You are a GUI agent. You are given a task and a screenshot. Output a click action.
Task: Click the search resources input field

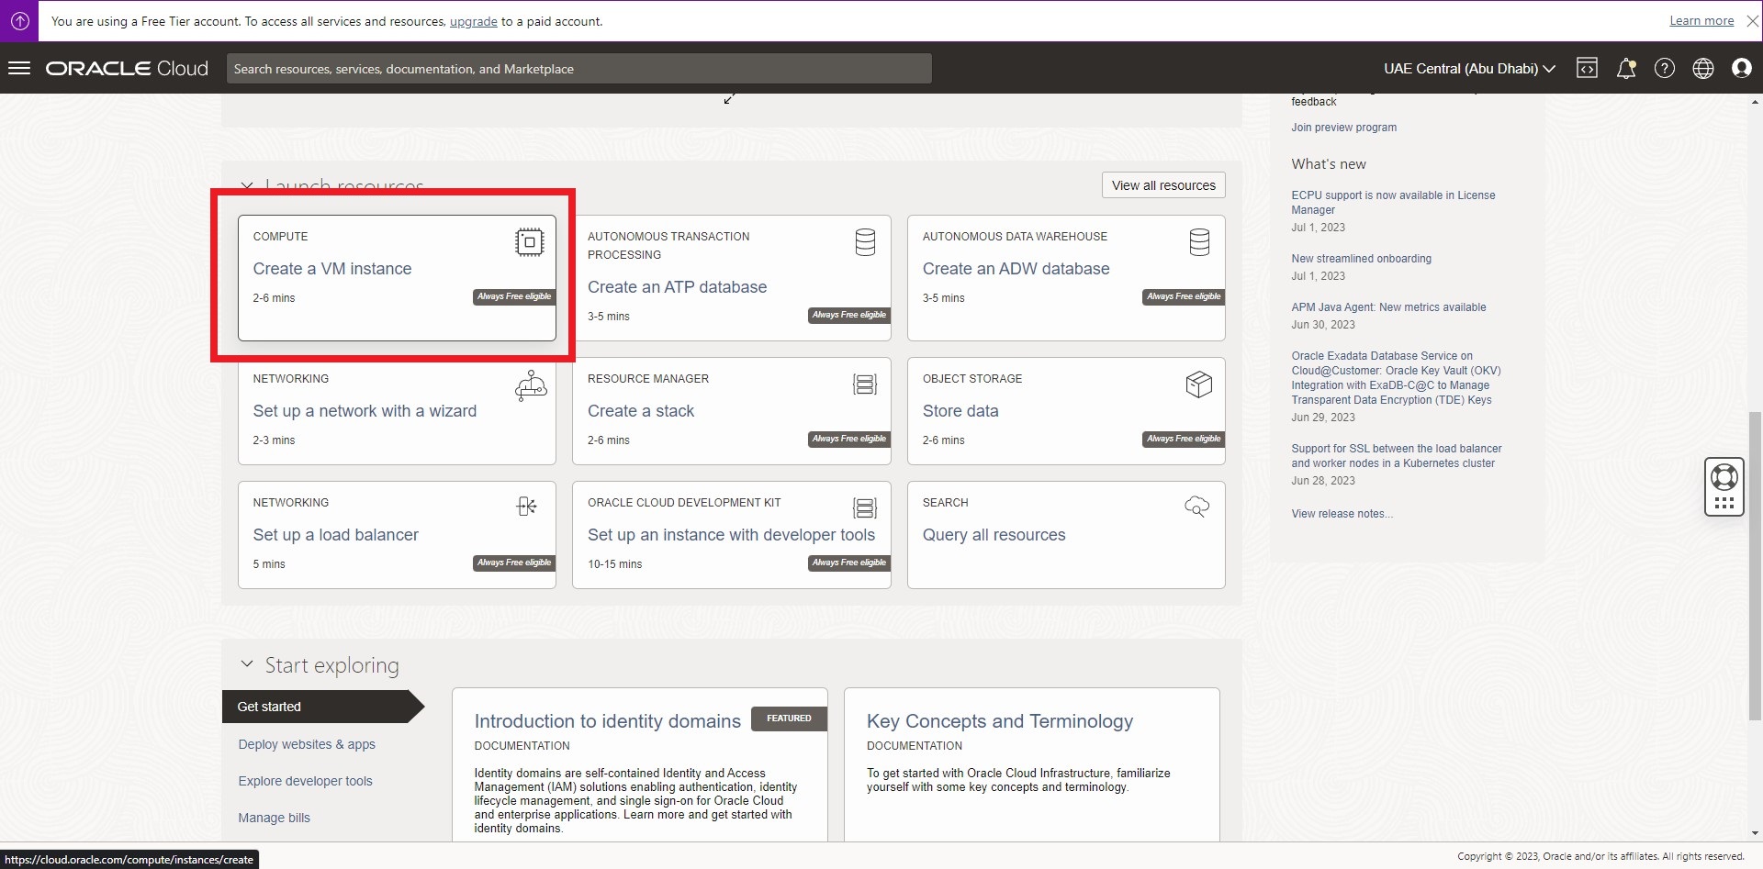(x=578, y=68)
